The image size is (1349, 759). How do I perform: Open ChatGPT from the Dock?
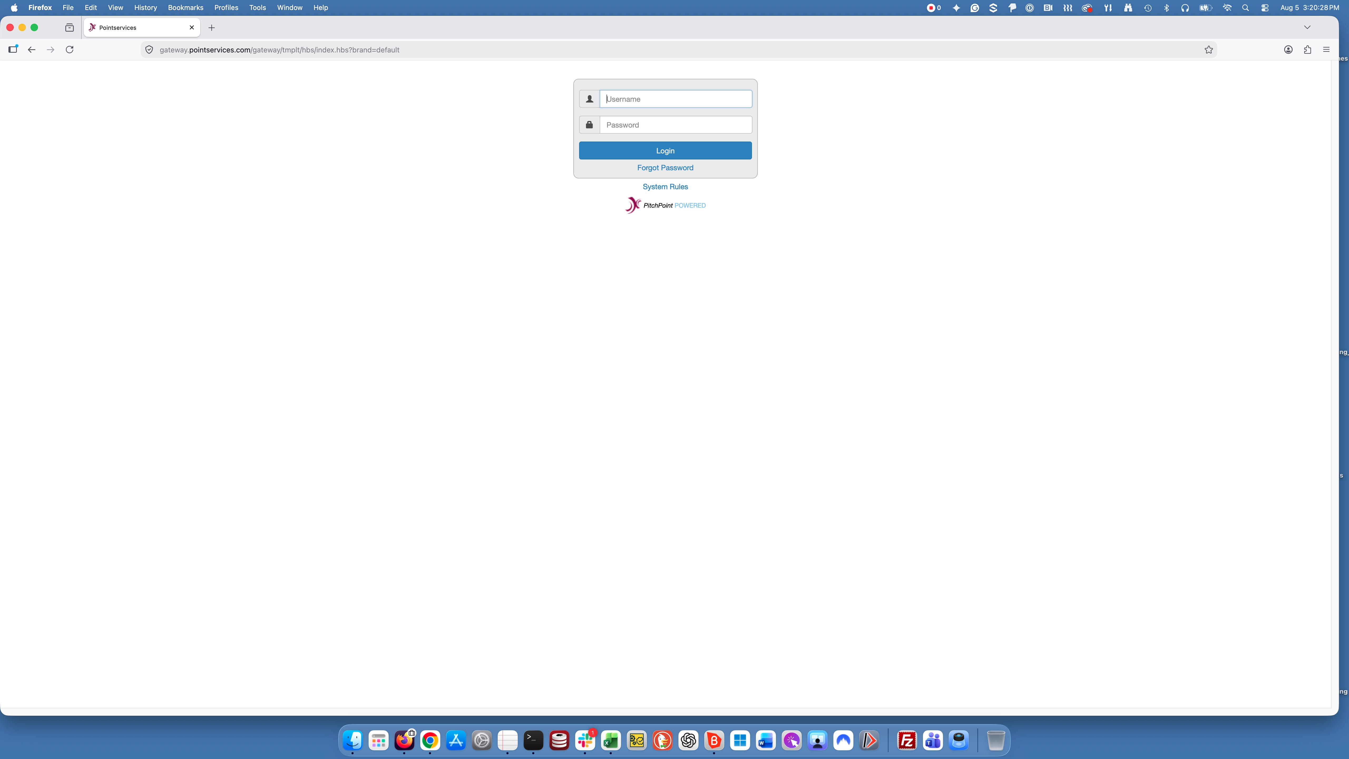[688, 741]
